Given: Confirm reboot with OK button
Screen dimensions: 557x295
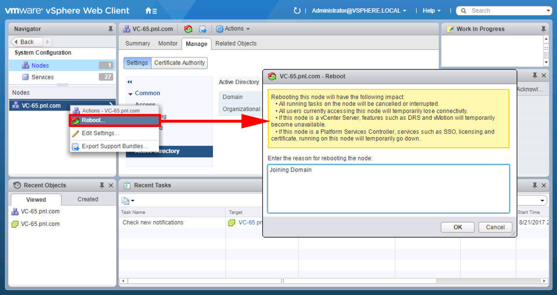Looking at the screenshot, I should pyautogui.click(x=457, y=227).
